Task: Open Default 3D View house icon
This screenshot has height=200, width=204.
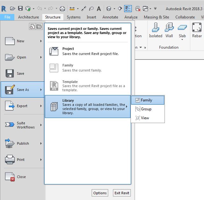Action: [x=109, y=9]
